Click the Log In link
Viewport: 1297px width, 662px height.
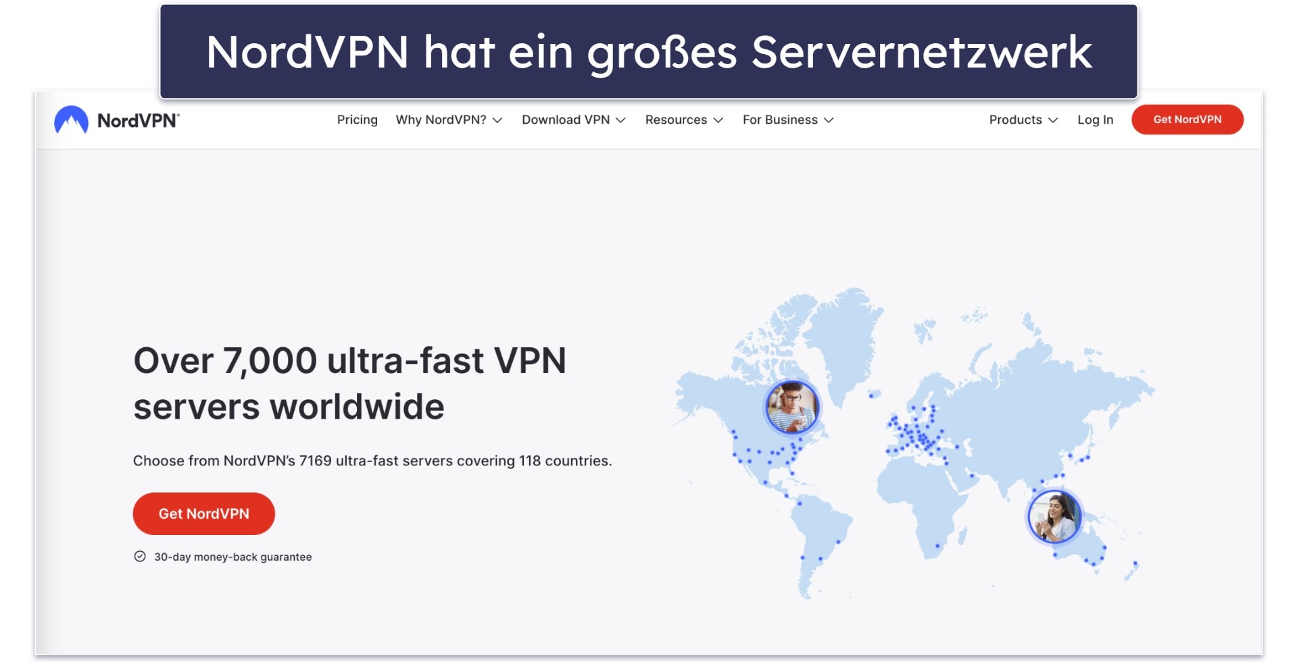point(1095,120)
